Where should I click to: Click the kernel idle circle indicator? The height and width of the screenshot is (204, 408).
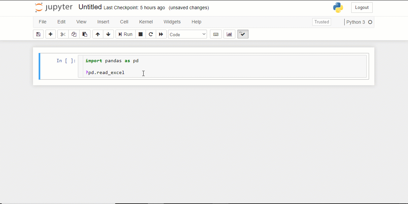[370, 22]
